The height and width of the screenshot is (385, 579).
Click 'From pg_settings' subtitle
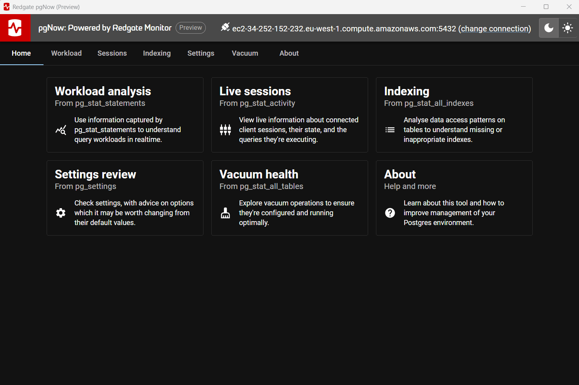[x=85, y=186]
